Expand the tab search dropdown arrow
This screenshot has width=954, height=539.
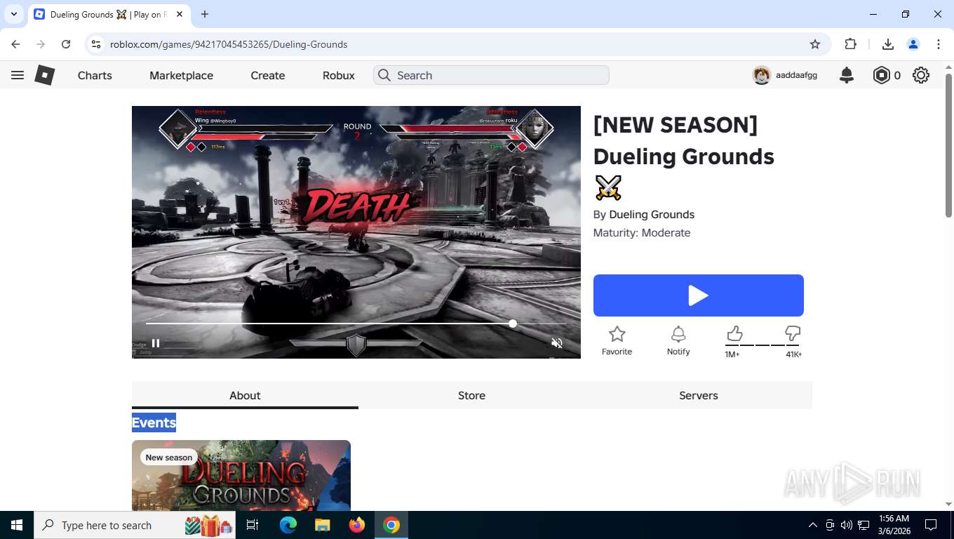click(14, 14)
